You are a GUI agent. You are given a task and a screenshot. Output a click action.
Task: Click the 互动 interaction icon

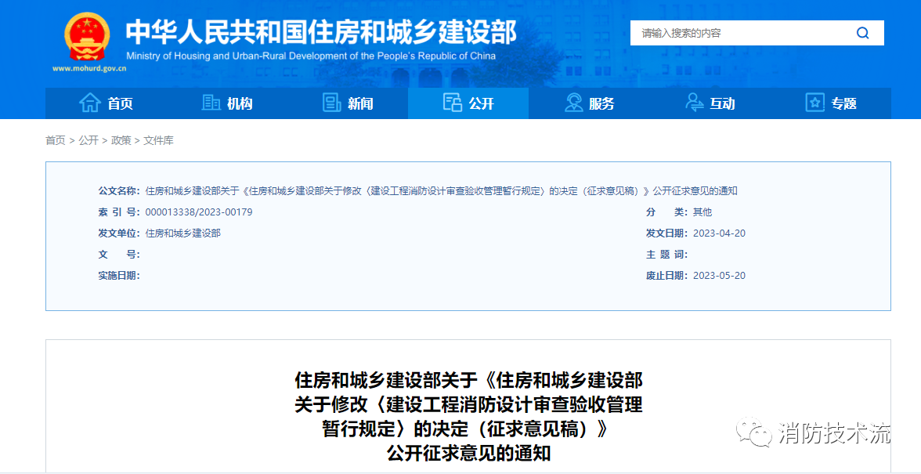click(x=694, y=103)
